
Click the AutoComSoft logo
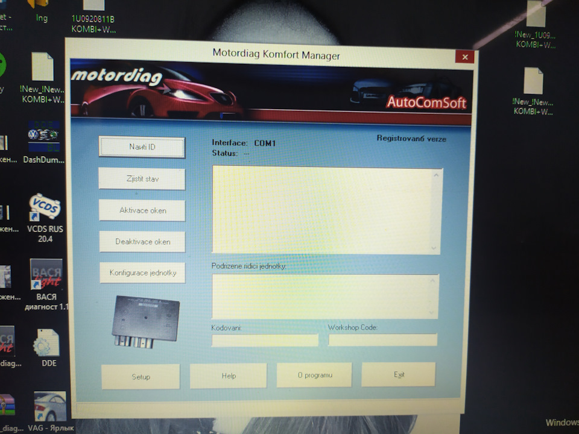click(426, 102)
